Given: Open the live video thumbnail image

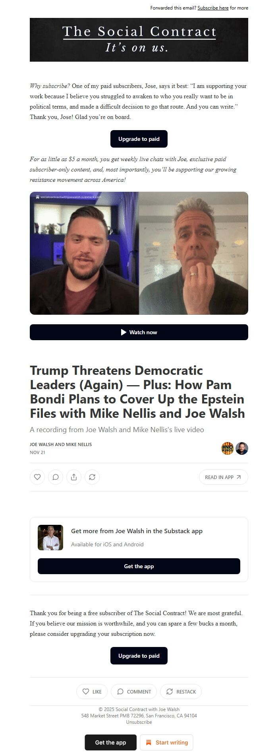Looking at the screenshot, I should 139,253.
